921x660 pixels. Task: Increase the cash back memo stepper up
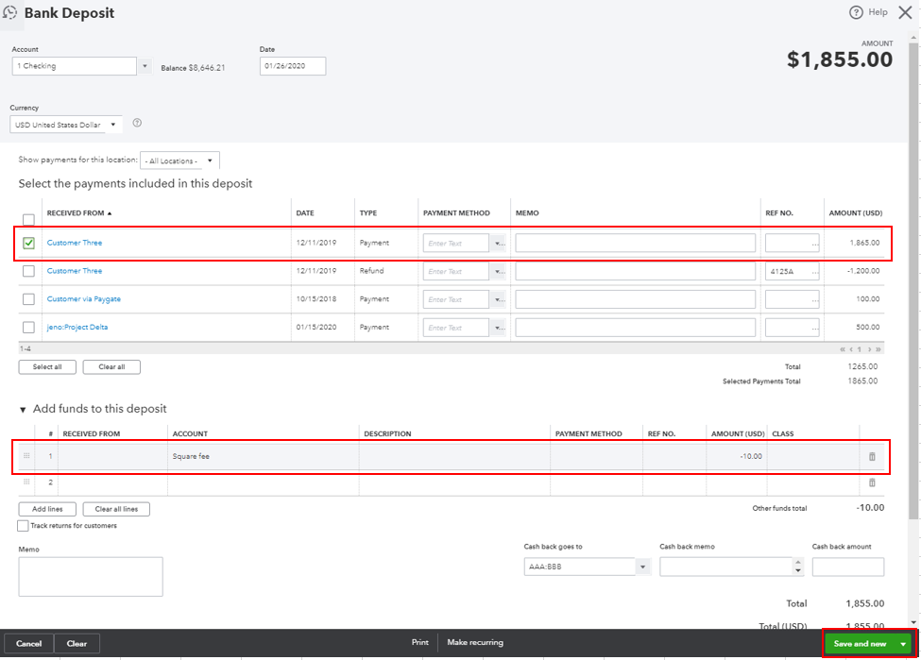point(797,563)
